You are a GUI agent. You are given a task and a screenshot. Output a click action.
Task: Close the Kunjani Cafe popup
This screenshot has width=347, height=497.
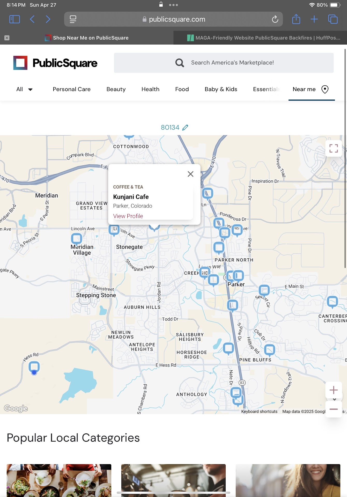coord(190,174)
